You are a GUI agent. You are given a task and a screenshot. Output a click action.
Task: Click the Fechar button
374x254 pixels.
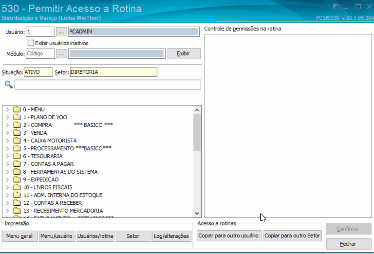(348, 244)
